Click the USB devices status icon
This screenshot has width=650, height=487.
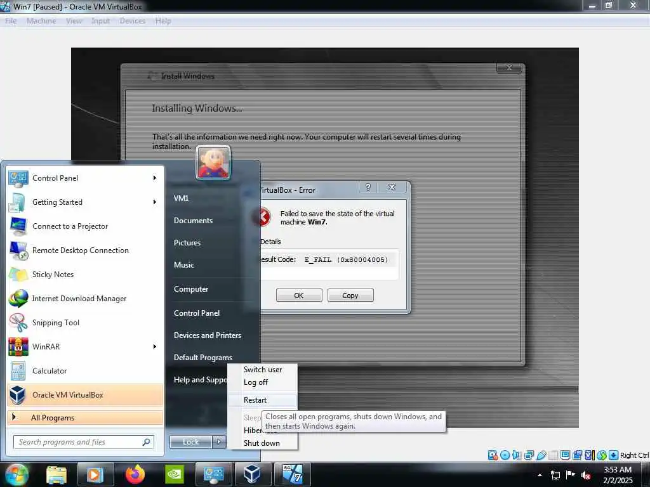click(x=541, y=455)
